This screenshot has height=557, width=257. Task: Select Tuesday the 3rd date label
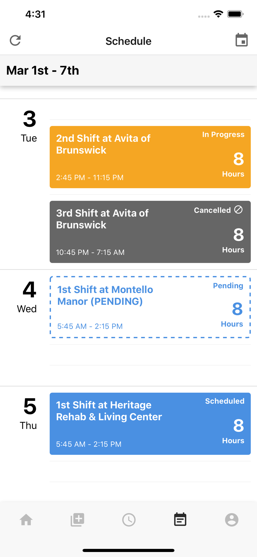[x=29, y=126]
